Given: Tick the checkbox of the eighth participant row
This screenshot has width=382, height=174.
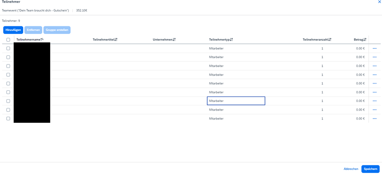Looking at the screenshot, I should [x=8, y=110].
